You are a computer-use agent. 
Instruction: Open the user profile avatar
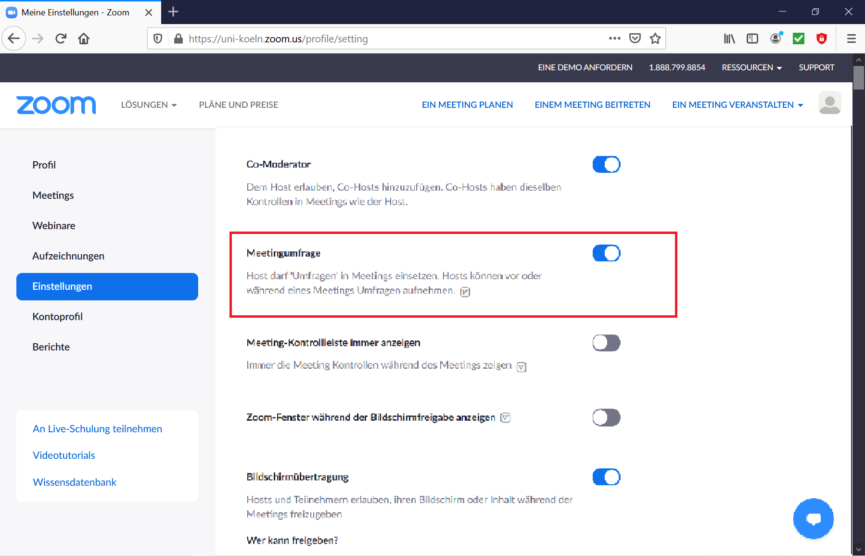pyautogui.click(x=830, y=103)
